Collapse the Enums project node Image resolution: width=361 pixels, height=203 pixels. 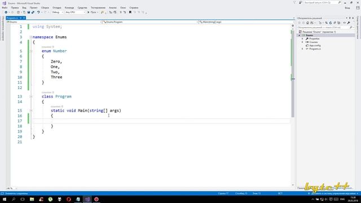300,35
